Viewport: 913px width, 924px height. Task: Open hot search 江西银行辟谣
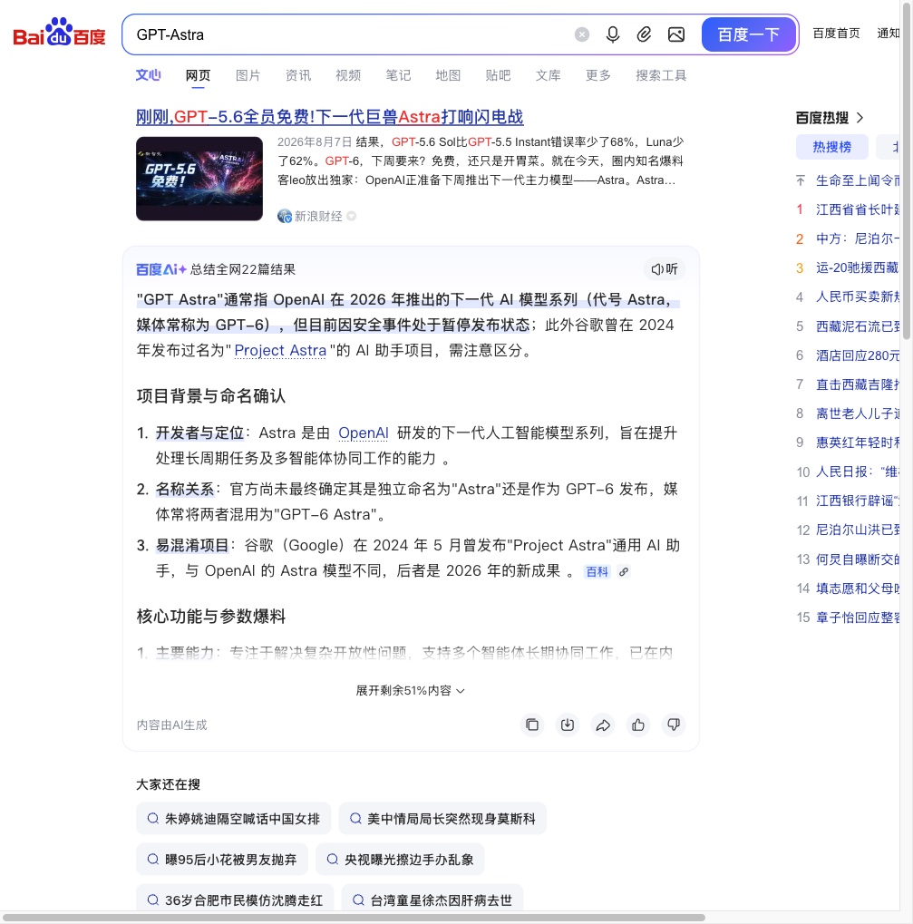coord(857,501)
